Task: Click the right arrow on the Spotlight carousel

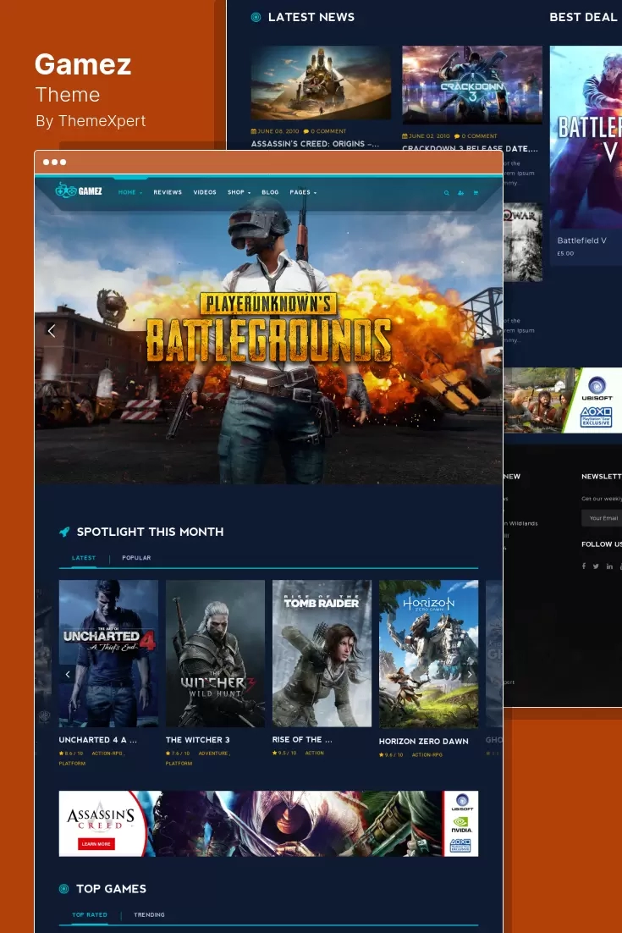Action: click(470, 674)
